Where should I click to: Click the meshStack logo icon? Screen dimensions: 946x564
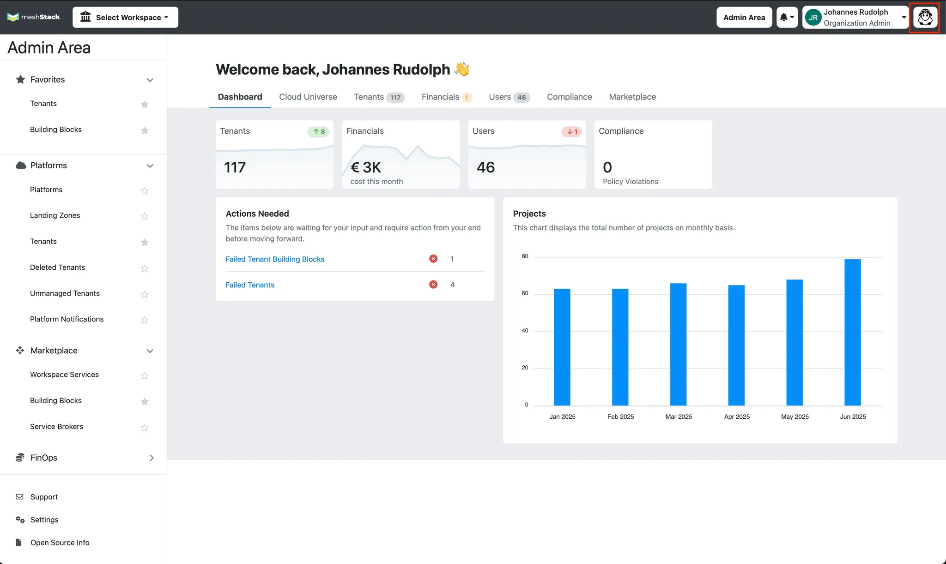tap(13, 17)
